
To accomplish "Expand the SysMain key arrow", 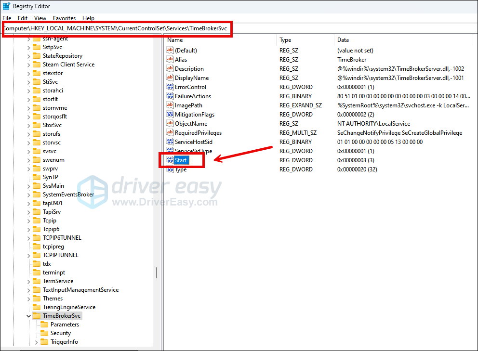I will [28, 186].
